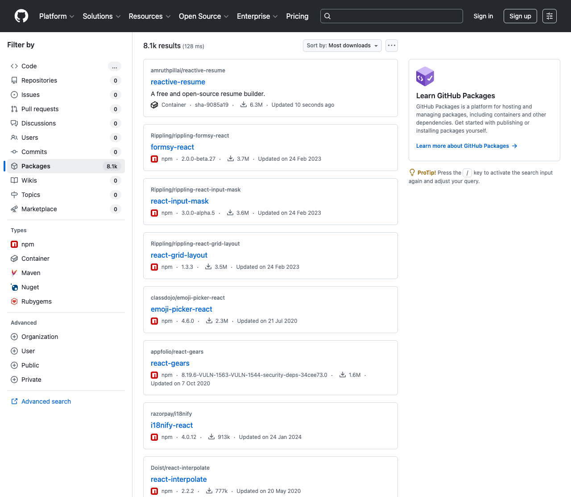The width and height of the screenshot is (571, 497).
Task: Click the Pull requests filter icon
Action: click(x=14, y=109)
